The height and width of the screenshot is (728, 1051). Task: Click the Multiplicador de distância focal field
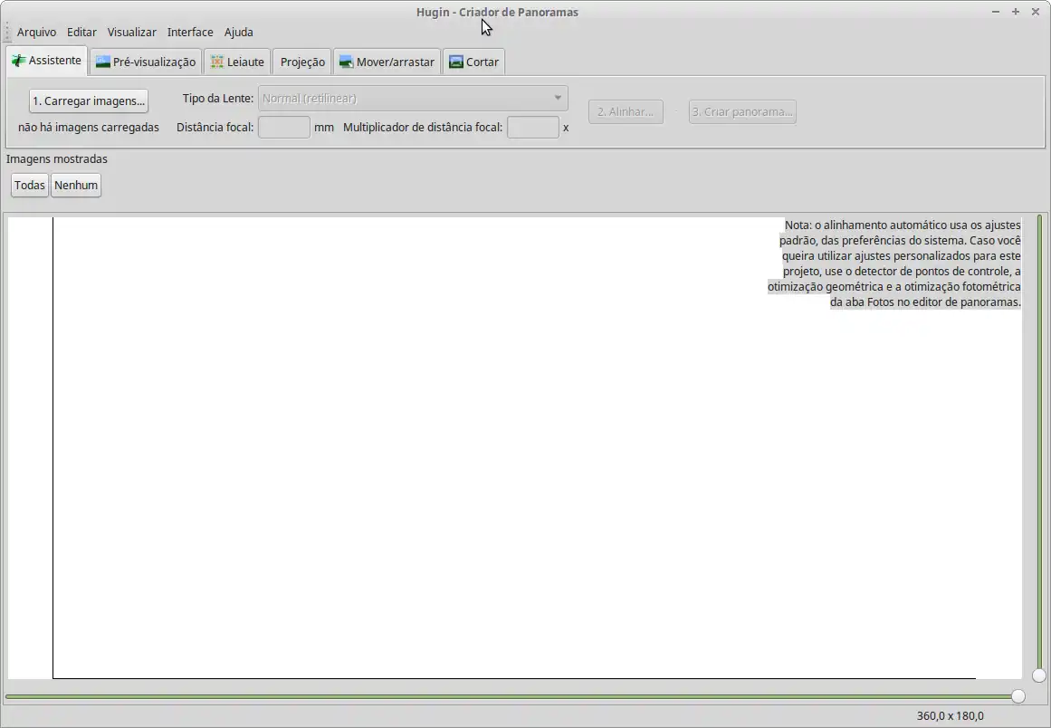[532, 128]
